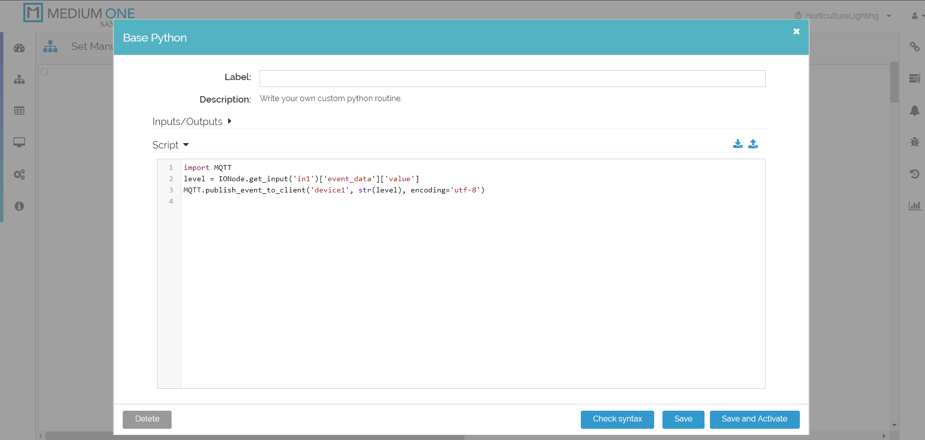Collapse the Script section
This screenshot has height=440, width=925.
tap(170, 145)
